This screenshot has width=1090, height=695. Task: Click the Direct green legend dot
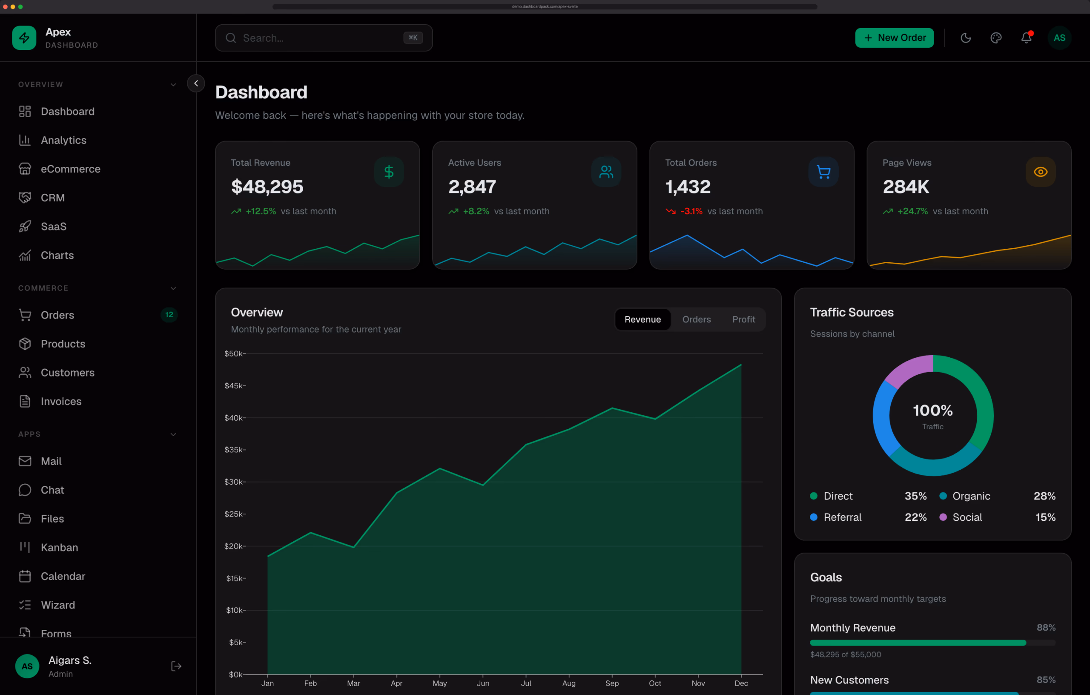pyautogui.click(x=813, y=496)
